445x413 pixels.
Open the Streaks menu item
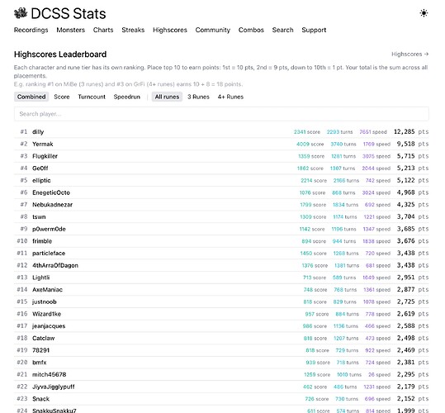(x=133, y=30)
